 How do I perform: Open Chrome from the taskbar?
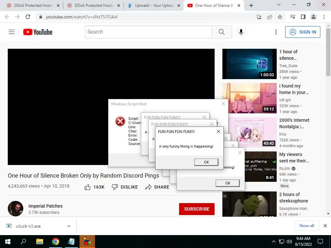[x=56, y=242]
